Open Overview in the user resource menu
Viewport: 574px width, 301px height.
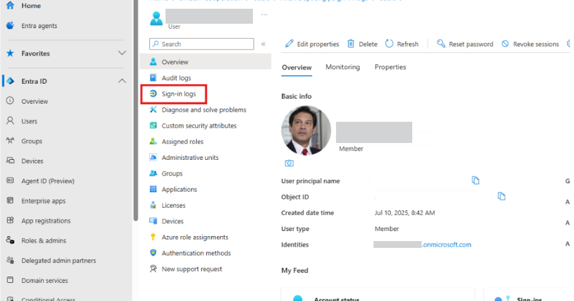point(205,62)
